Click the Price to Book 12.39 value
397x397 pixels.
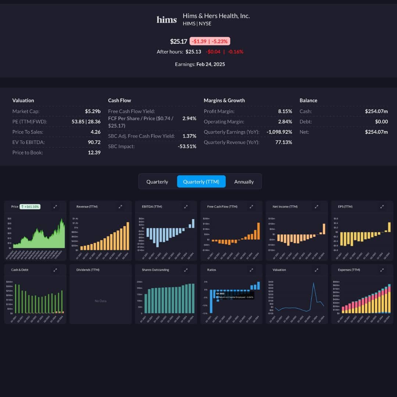(x=94, y=153)
